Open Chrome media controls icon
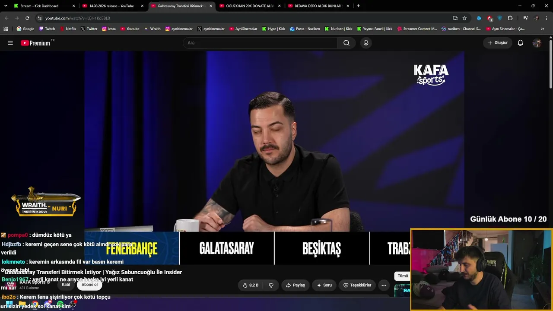 [x=525, y=18]
